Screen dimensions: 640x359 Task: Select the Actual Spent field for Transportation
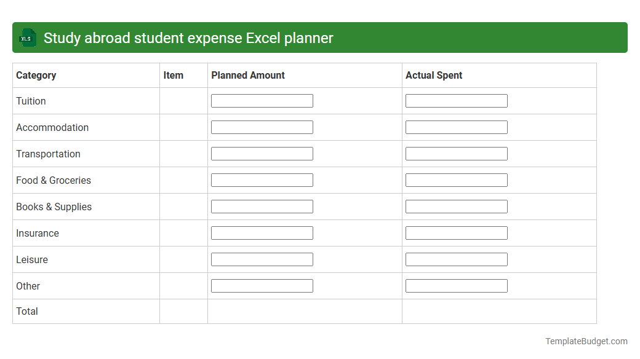[x=456, y=153]
